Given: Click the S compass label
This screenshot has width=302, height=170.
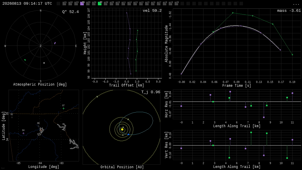Looking at the screenshot, I should click(40, 81).
